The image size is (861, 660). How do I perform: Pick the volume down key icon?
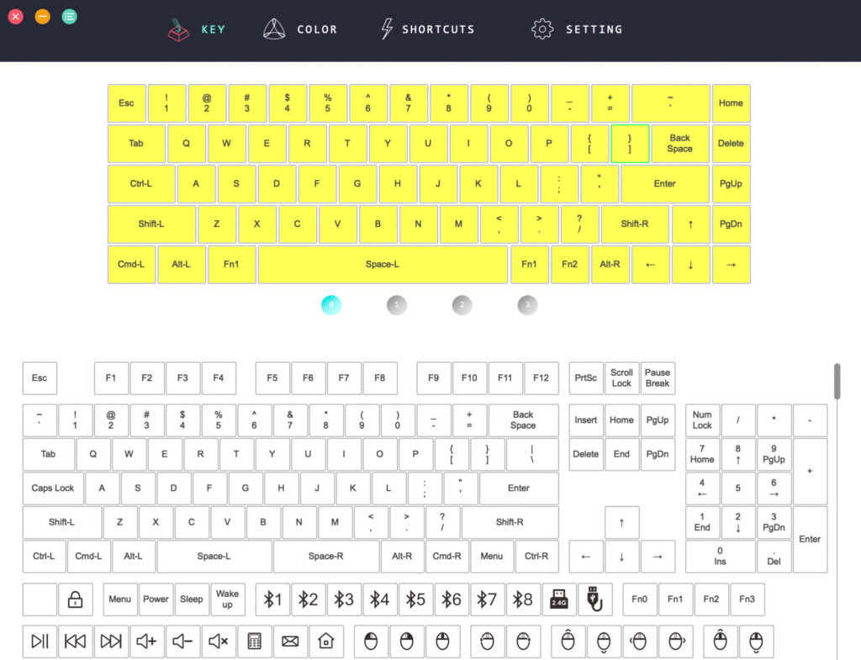tap(182, 641)
